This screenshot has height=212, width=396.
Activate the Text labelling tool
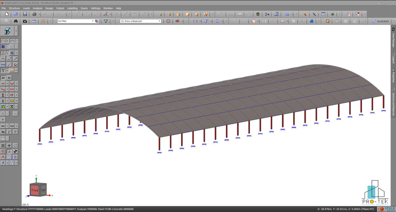pyautogui.click(x=3, y=71)
